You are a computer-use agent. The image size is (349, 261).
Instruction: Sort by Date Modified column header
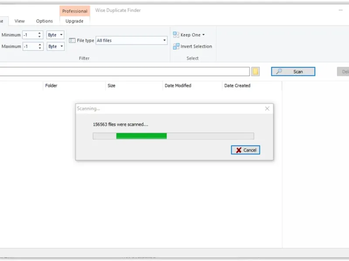(x=178, y=86)
